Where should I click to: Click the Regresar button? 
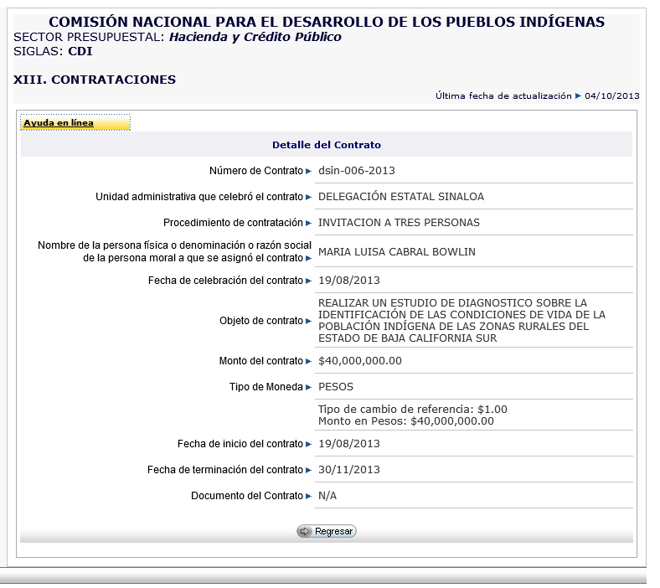point(327,532)
